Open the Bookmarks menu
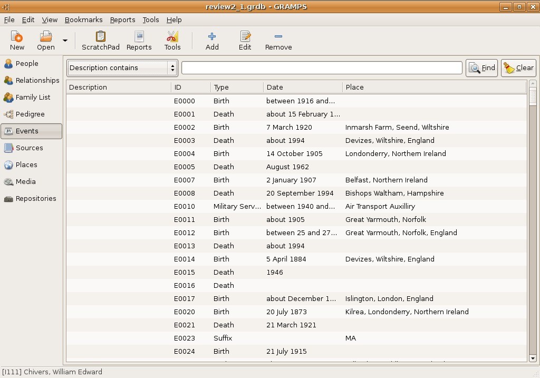 pos(83,20)
